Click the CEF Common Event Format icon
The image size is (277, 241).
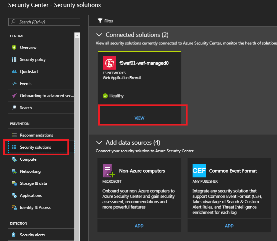click(199, 171)
